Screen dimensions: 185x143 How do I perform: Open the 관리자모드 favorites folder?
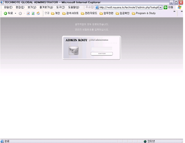point(89,13)
